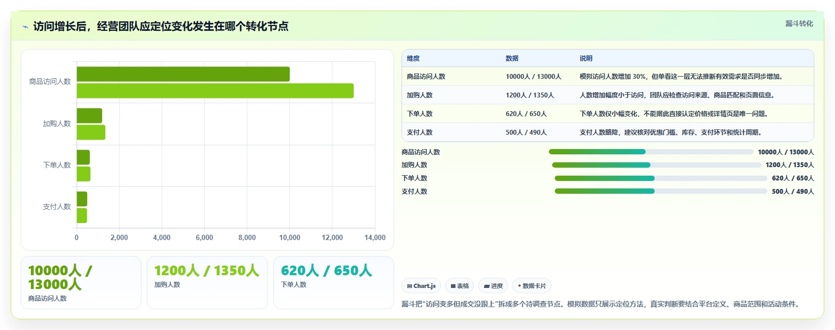Image resolution: width=835 pixels, height=330 pixels.
Task: Click the light green 支付人数 bar in chart
Action: pos(82,216)
